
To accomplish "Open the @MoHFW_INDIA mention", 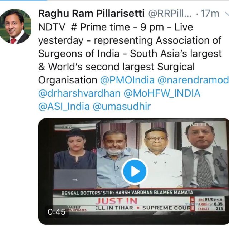I will click(x=162, y=93).
